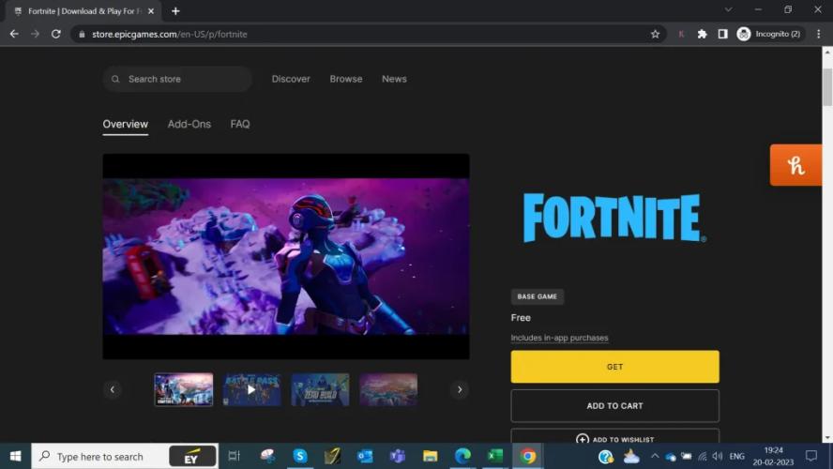This screenshot has width=833, height=469.
Task: Open the News page
Action: 394,79
